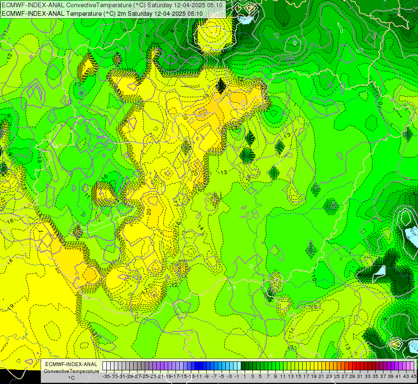Click the ECMWF-INDEX-ANAL legend heading

click(x=71, y=364)
